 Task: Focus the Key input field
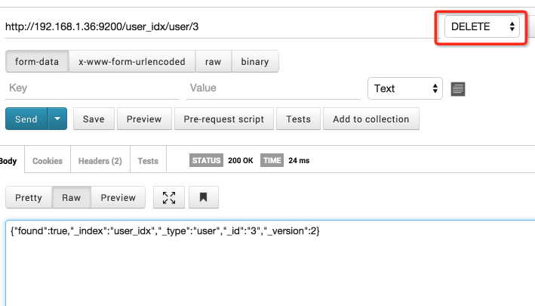92,88
